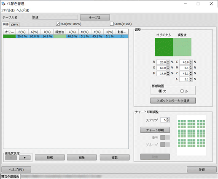Increase the C value with the spinner
218x179 pixels.
pos(191,61)
